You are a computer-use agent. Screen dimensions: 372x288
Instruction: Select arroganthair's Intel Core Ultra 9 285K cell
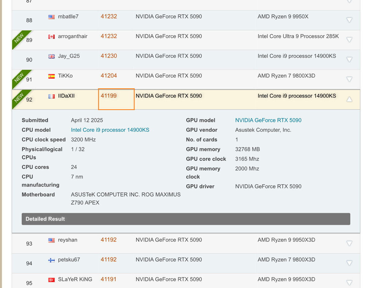tap(298, 36)
